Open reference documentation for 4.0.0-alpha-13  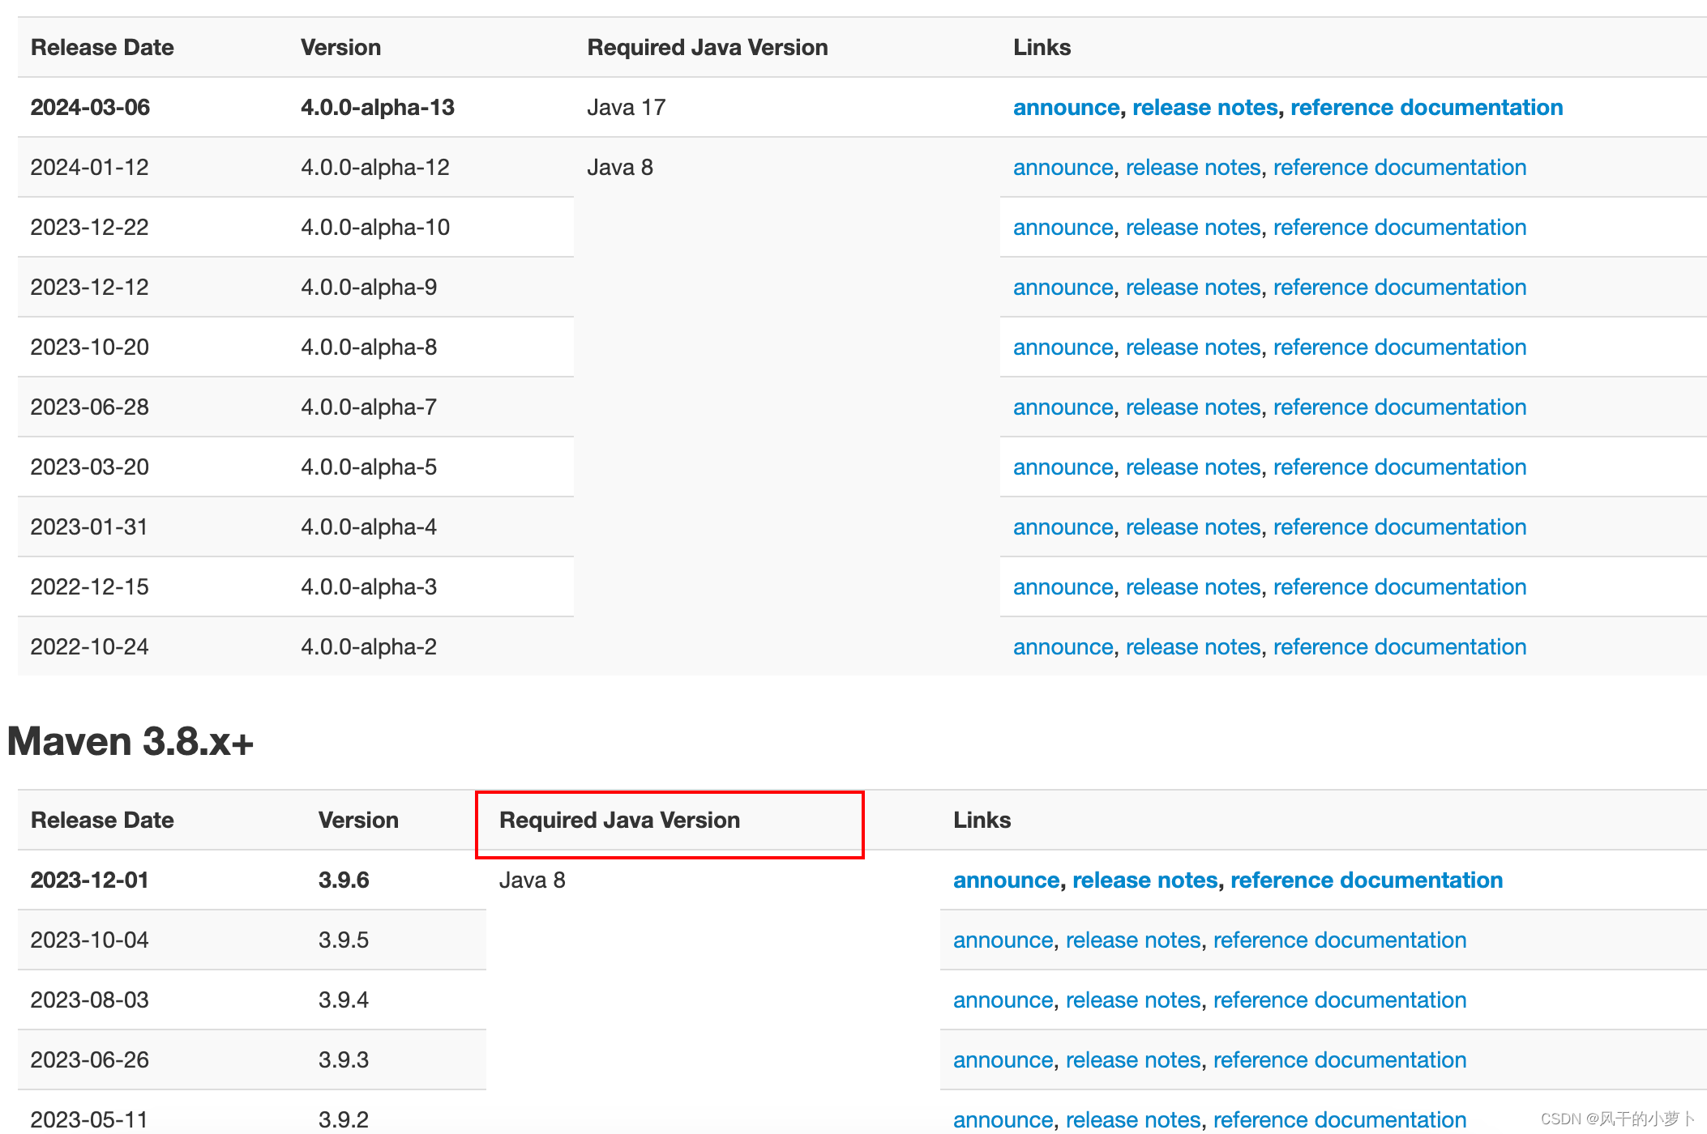click(x=1427, y=107)
